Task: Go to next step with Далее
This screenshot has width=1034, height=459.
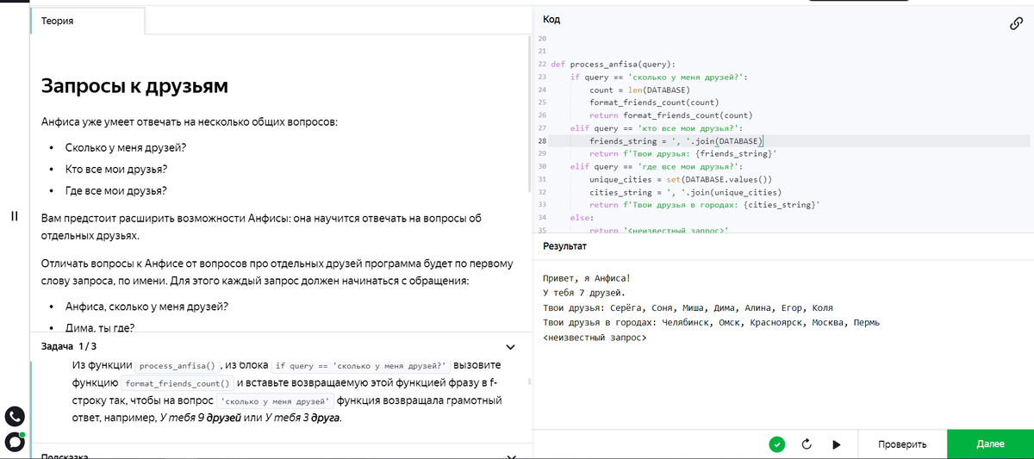Action: [990, 444]
